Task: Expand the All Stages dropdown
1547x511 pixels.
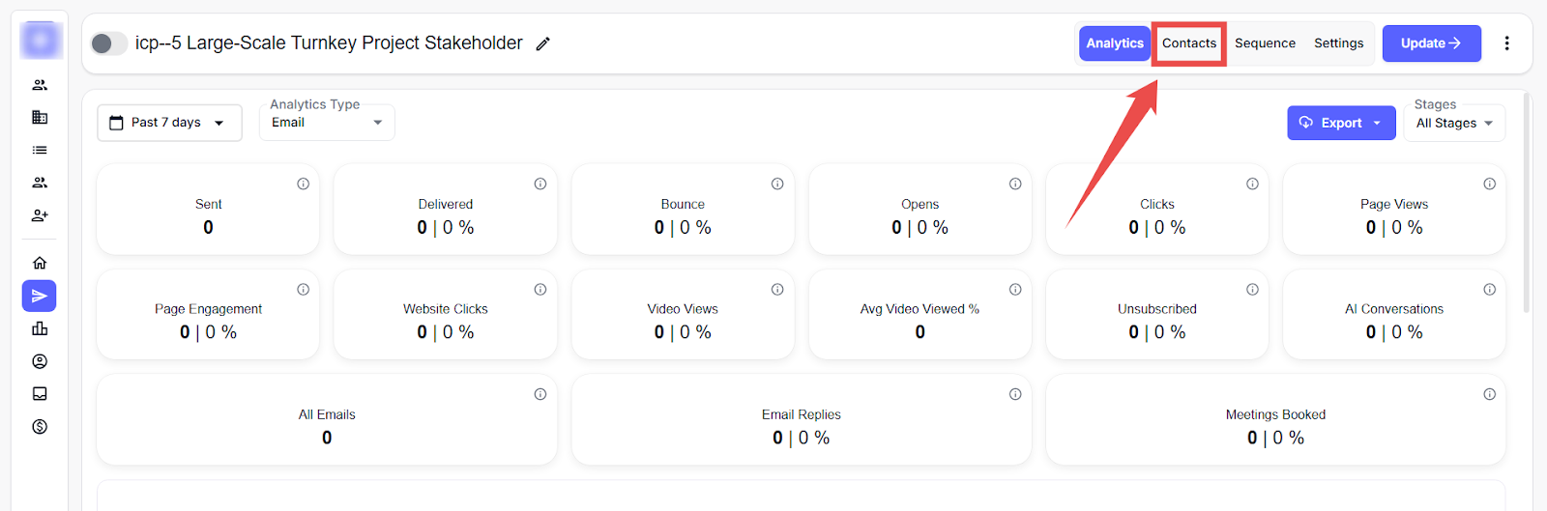Action: pyautogui.click(x=1454, y=123)
